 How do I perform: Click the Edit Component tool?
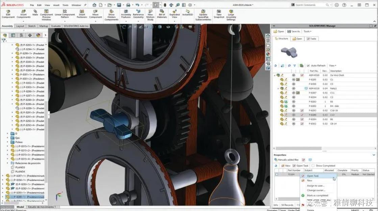click(x=8, y=14)
